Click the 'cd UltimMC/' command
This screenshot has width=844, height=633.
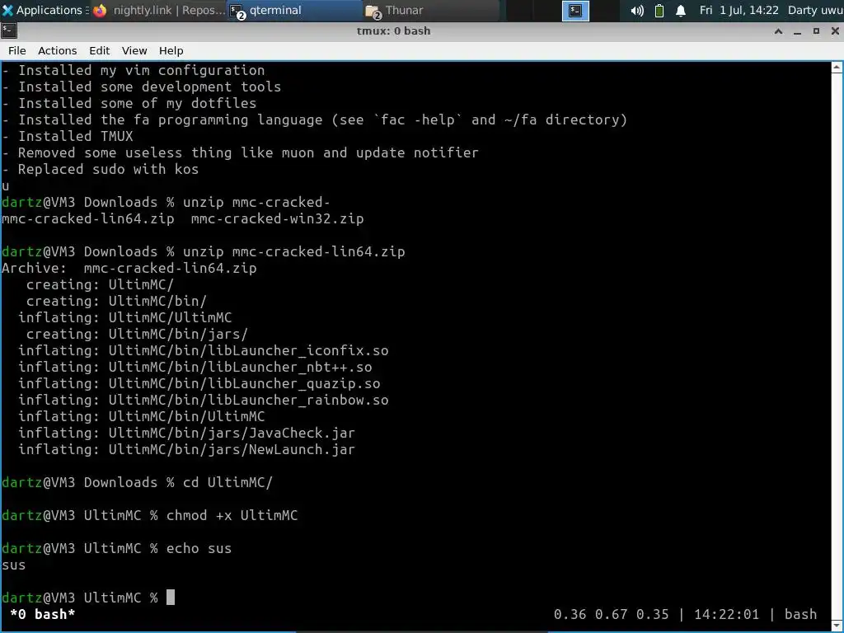pyautogui.click(x=227, y=482)
